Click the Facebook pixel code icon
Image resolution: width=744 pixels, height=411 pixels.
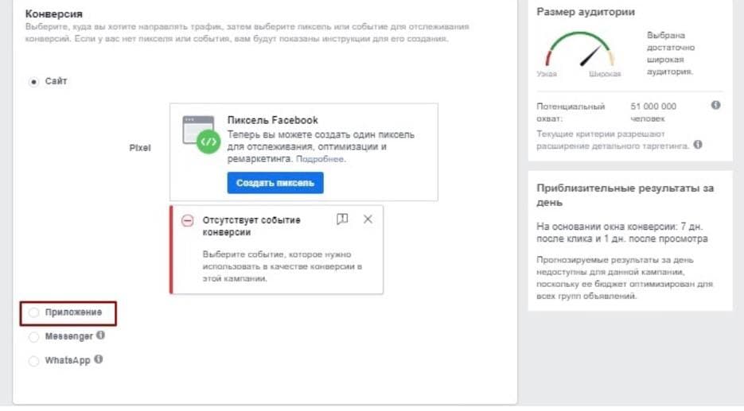(x=201, y=134)
